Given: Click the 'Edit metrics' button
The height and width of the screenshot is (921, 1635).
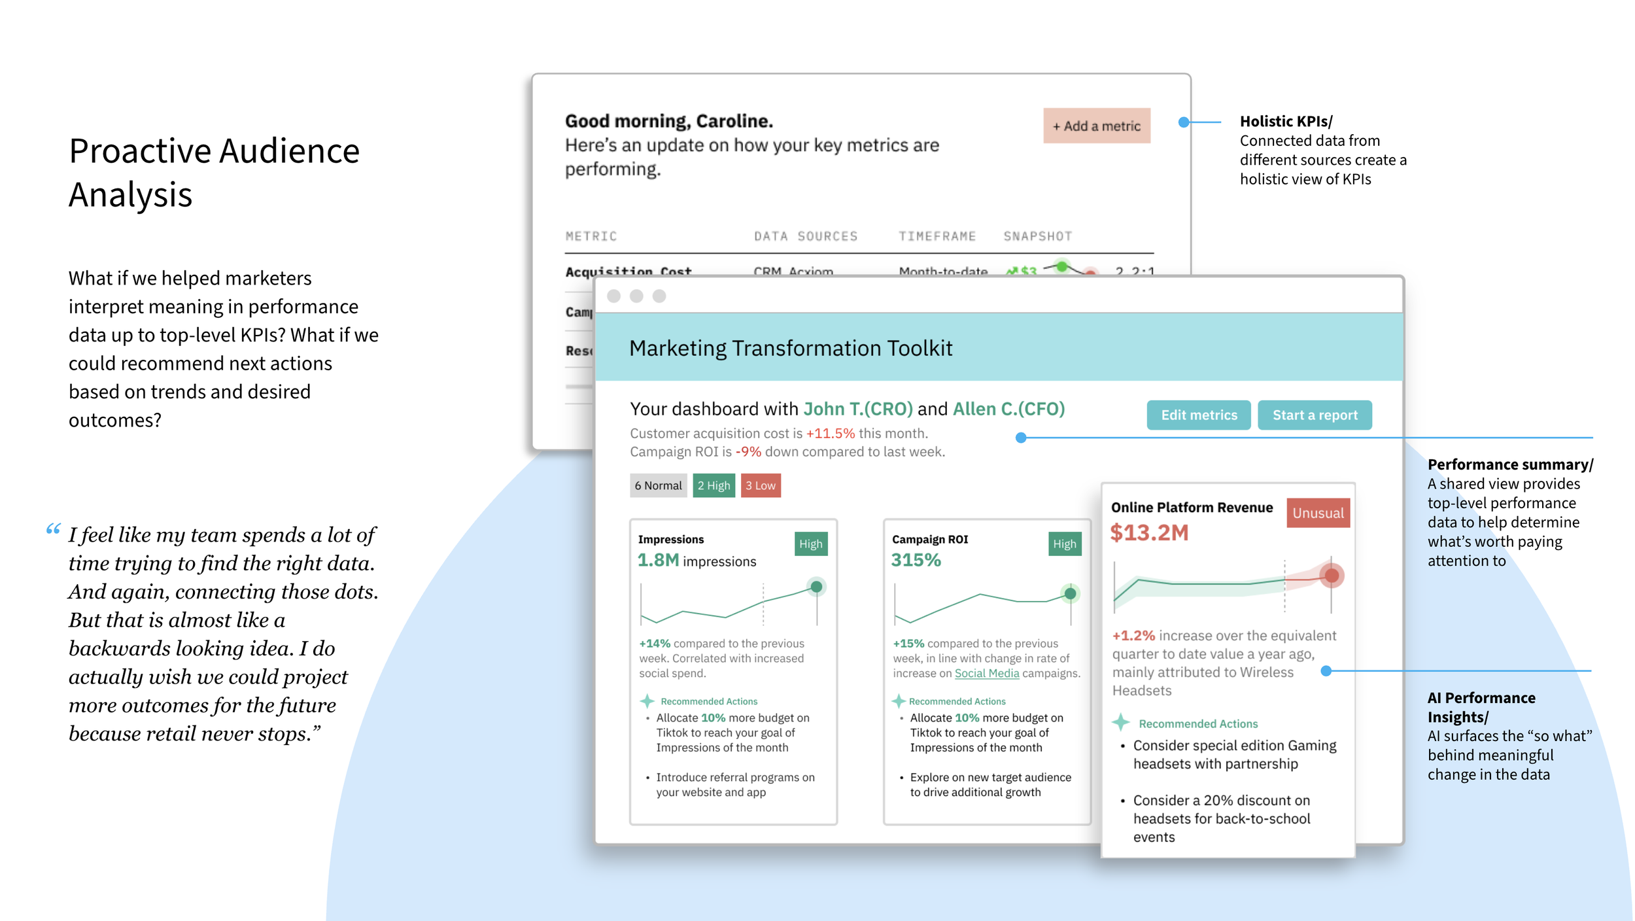Looking at the screenshot, I should pos(1198,415).
